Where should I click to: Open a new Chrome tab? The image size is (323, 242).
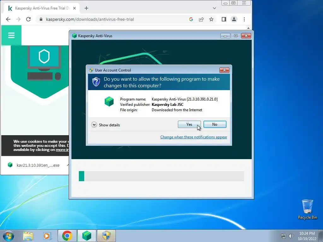pyautogui.click(x=86, y=8)
